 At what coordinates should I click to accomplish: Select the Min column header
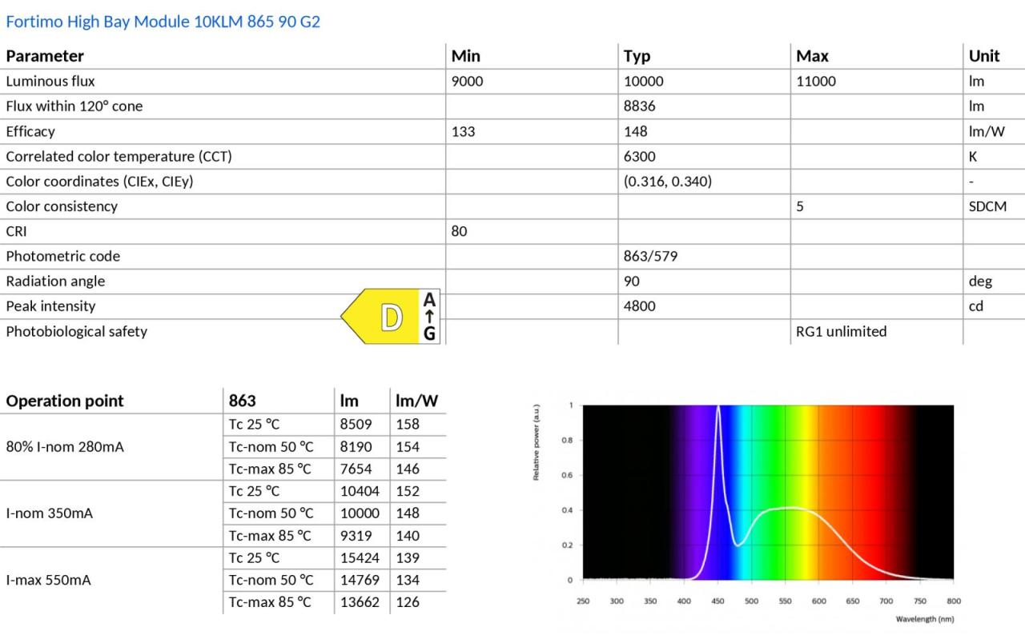(x=466, y=56)
